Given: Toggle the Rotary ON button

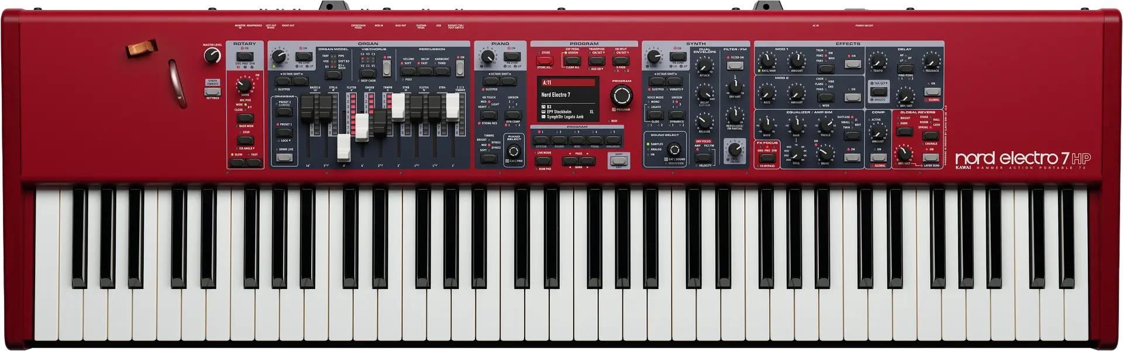Looking at the screenshot, I should (x=244, y=57).
